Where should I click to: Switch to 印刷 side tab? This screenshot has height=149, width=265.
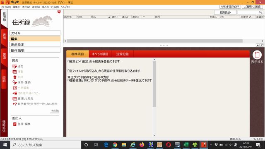click(x=4, y=79)
